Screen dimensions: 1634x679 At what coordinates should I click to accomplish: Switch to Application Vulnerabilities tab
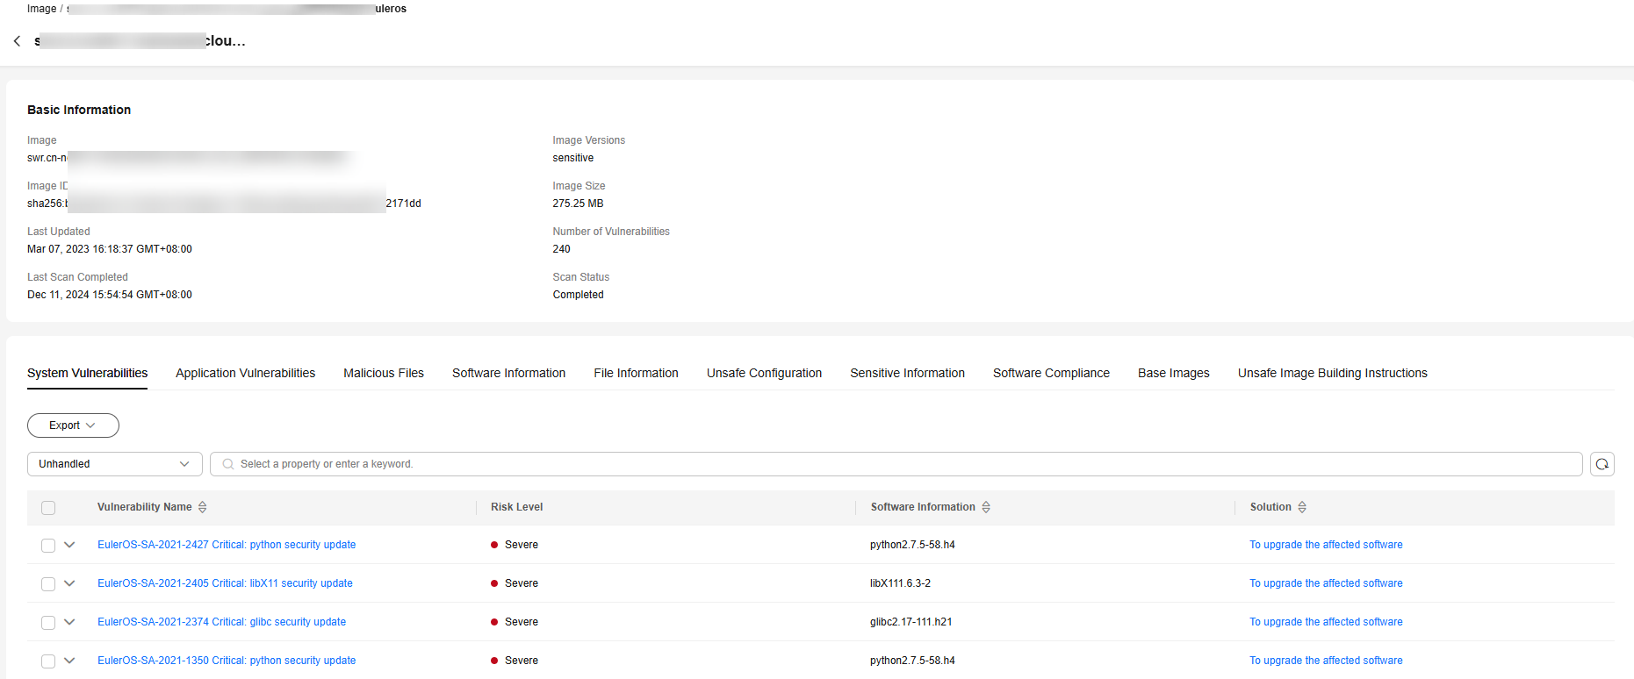pos(245,373)
